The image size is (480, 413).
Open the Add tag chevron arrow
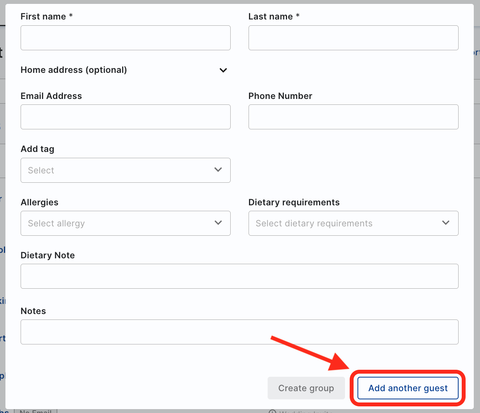[x=218, y=170]
